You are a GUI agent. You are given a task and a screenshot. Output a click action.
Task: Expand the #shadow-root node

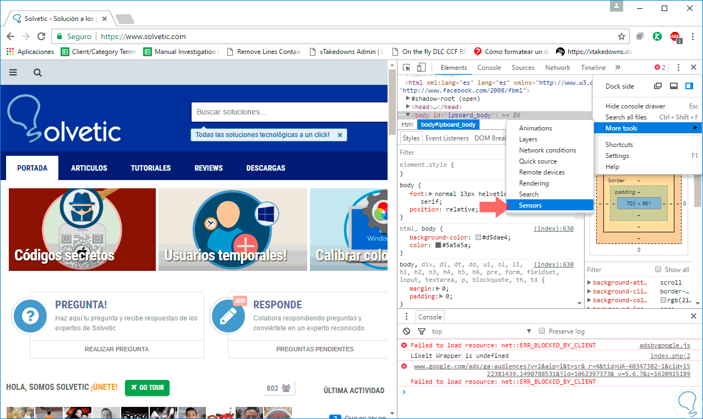pos(408,99)
